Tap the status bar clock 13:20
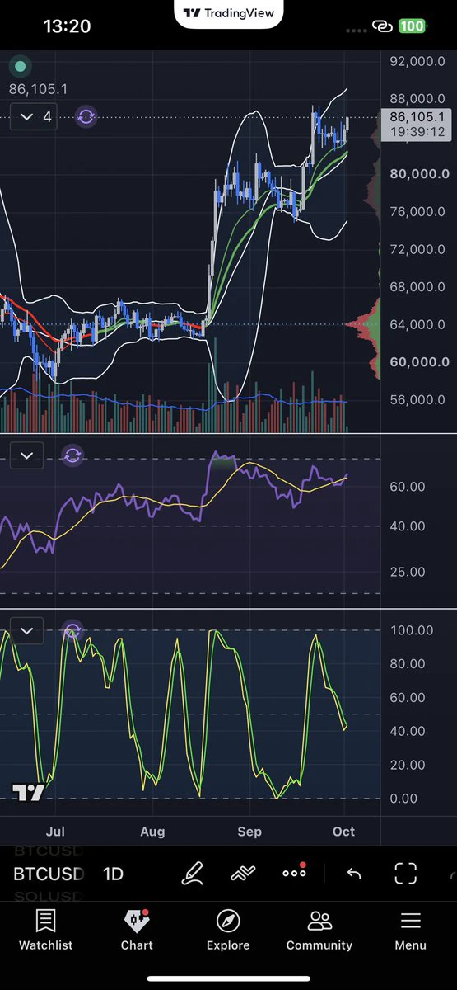457x990 pixels. coord(67,26)
